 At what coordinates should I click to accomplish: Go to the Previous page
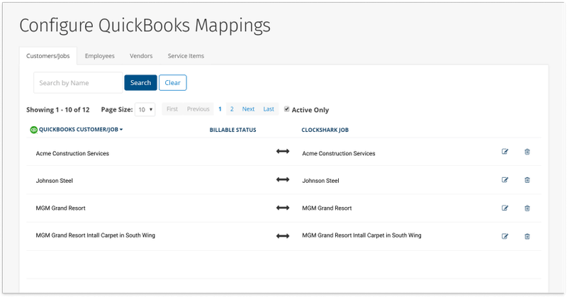click(198, 109)
